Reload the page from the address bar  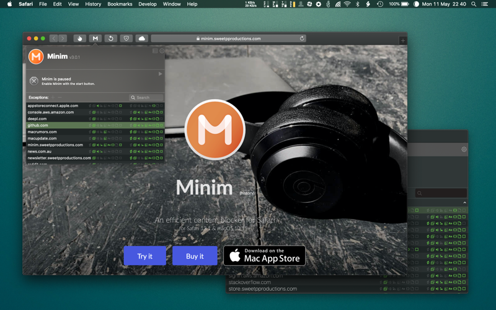pos(302,38)
